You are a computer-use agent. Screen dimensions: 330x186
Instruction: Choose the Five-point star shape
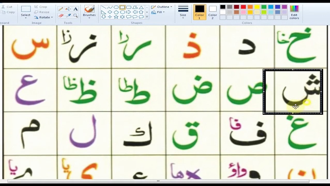pos(116,17)
